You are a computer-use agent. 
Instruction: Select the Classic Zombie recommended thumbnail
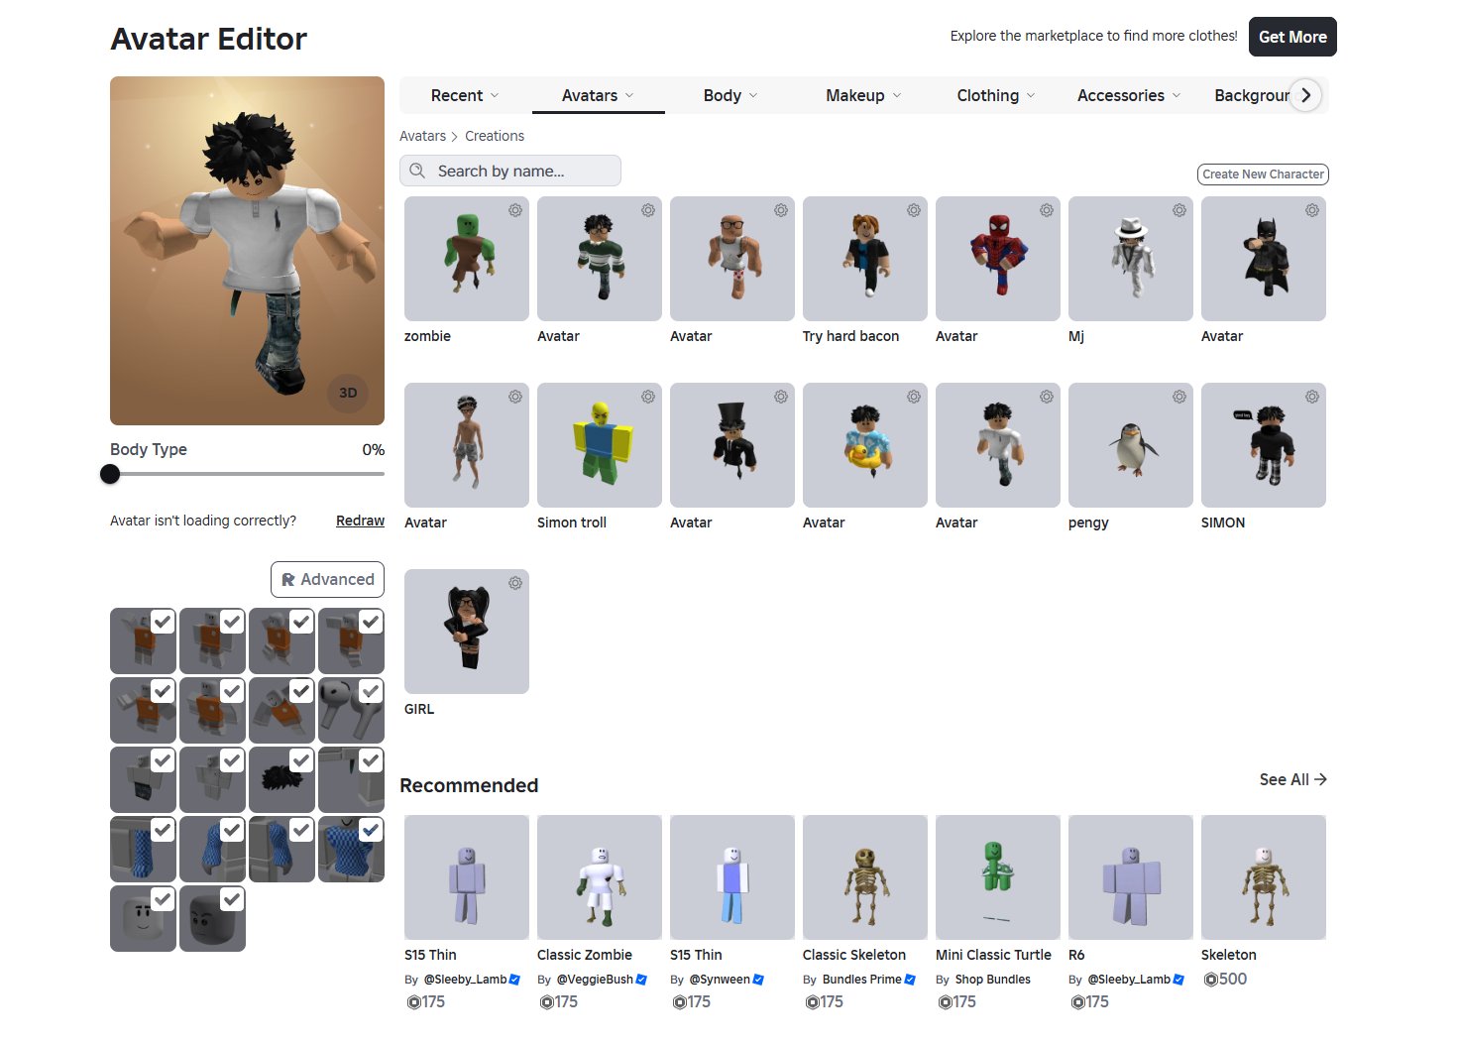(x=600, y=877)
